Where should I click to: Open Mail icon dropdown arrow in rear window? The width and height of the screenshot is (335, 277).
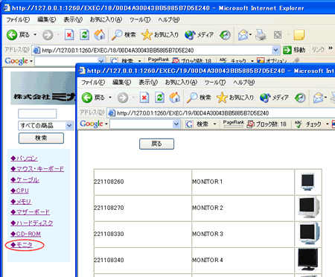click(x=250, y=35)
